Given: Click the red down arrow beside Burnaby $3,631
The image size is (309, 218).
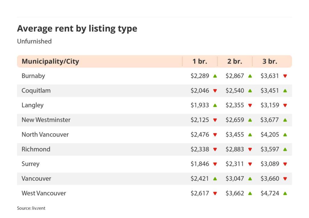Looking at the screenshot, I should coord(285,76).
